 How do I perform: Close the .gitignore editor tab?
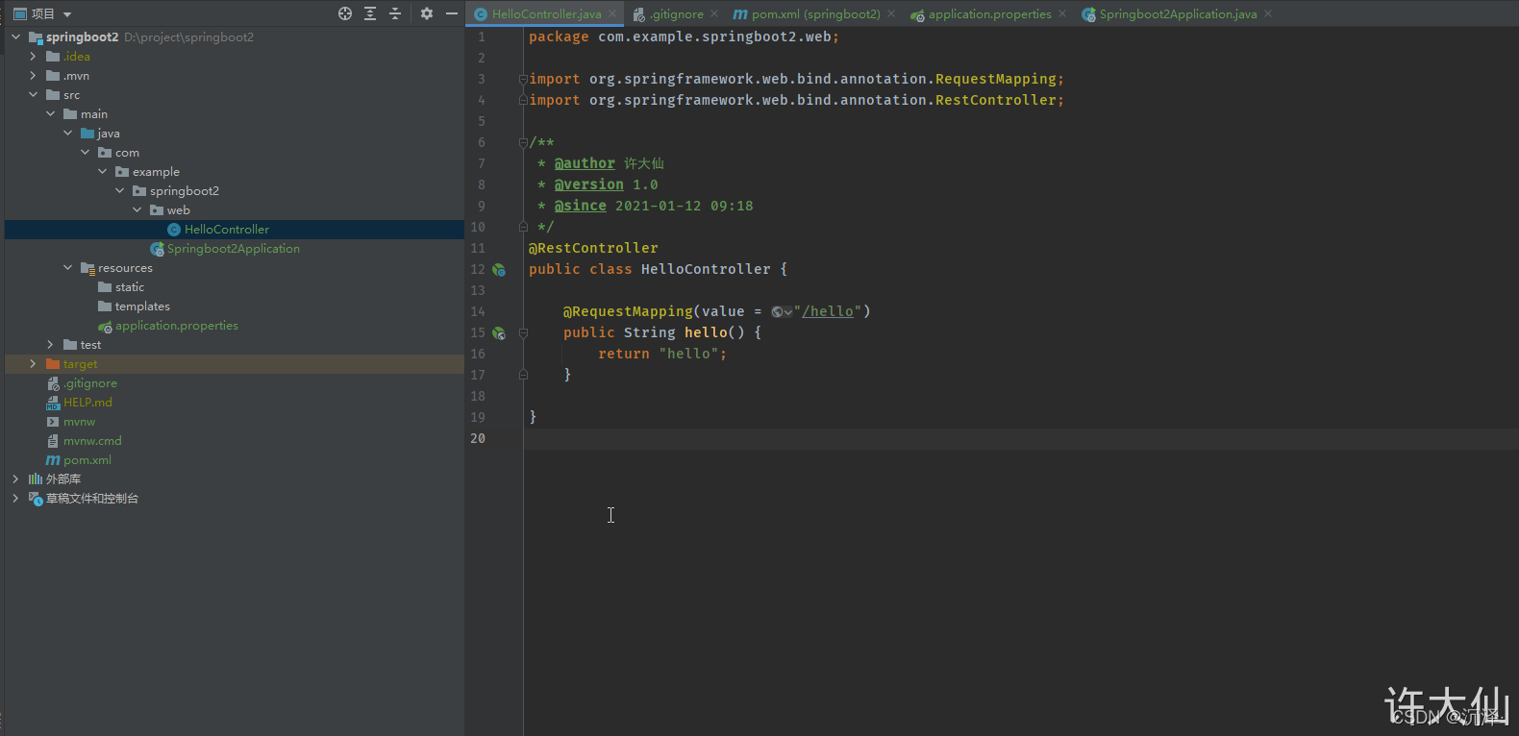coord(714,14)
